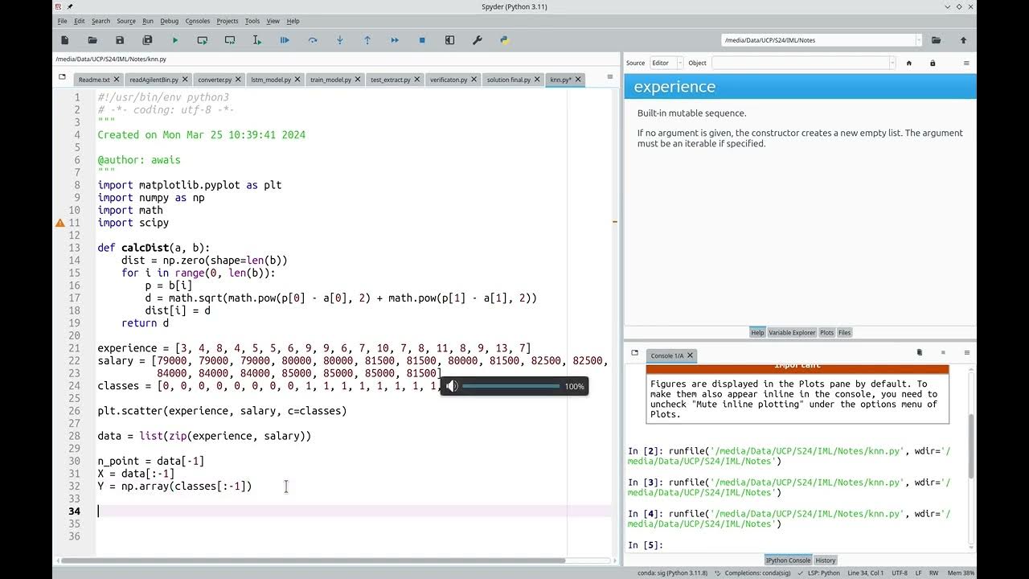Start debugging the file
The width and height of the screenshot is (1029, 579).
click(285, 40)
